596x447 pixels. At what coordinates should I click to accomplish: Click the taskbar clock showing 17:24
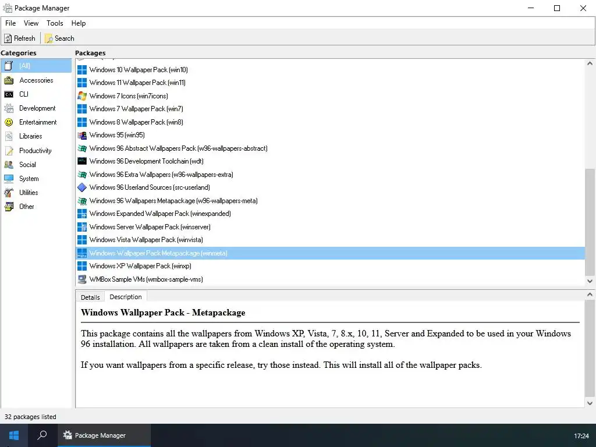click(x=581, y=436)
